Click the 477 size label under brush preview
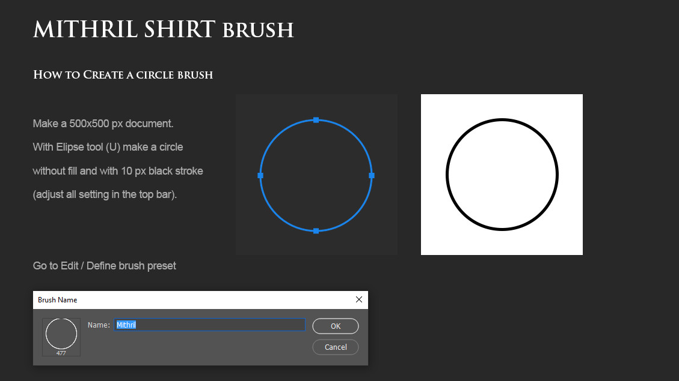Screen dimensions: 679x381 click(x=61, y=353)
